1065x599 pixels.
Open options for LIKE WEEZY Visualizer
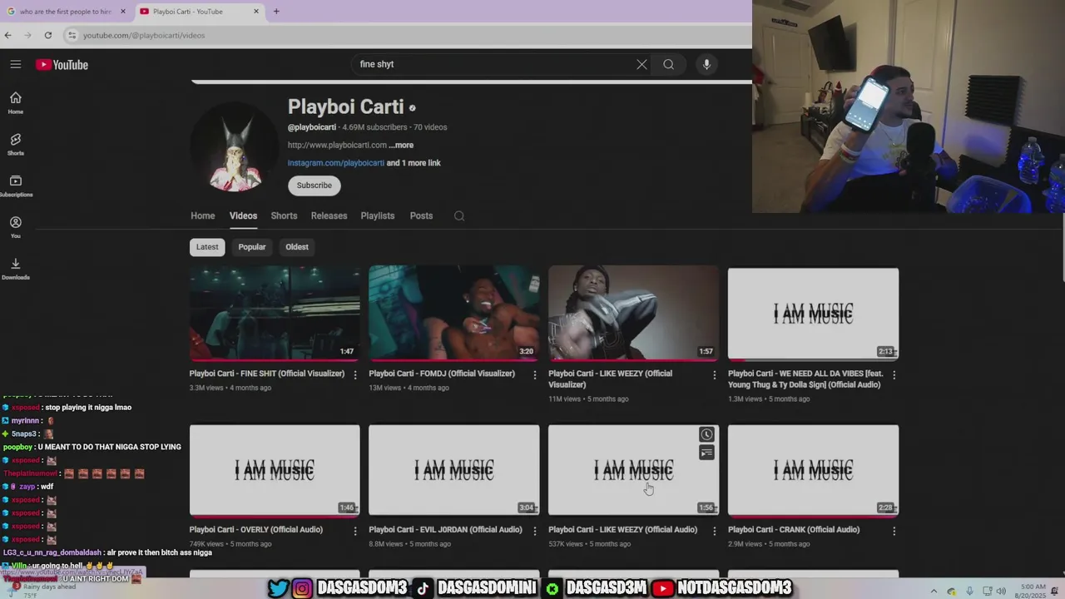[714, 375]
